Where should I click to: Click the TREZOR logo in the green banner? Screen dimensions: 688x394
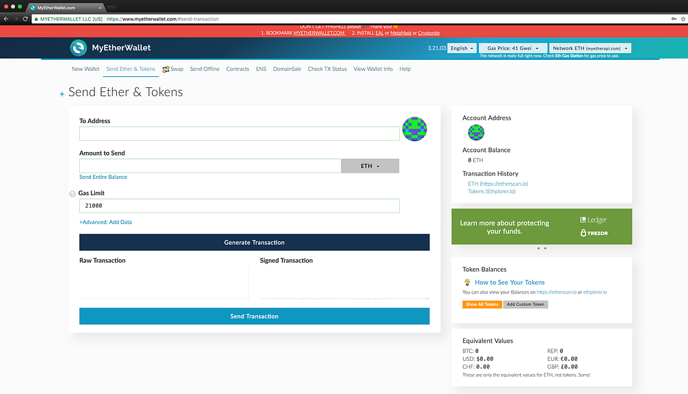(x=594, y=233)
